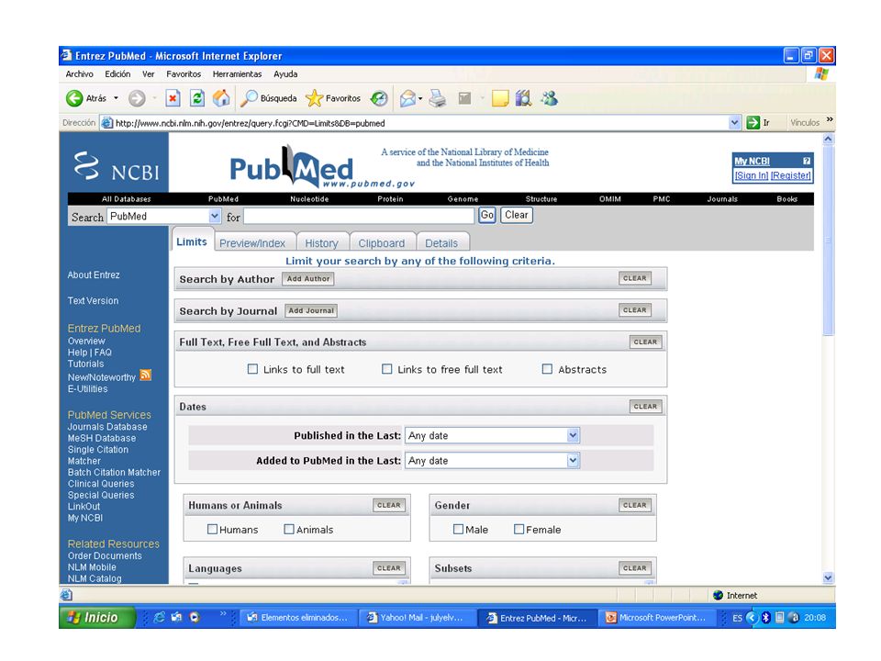Click the page icon in the address bar
The image size is (881, 661).
pyautogui.click(x=106, y=122)
